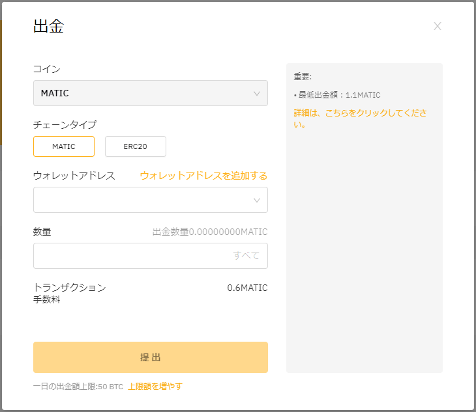Image resolution: width=476 pixels, height=412 pixels.
Task: Close the 出金 withdrawal dialog
Action: [x=437, y=26]
